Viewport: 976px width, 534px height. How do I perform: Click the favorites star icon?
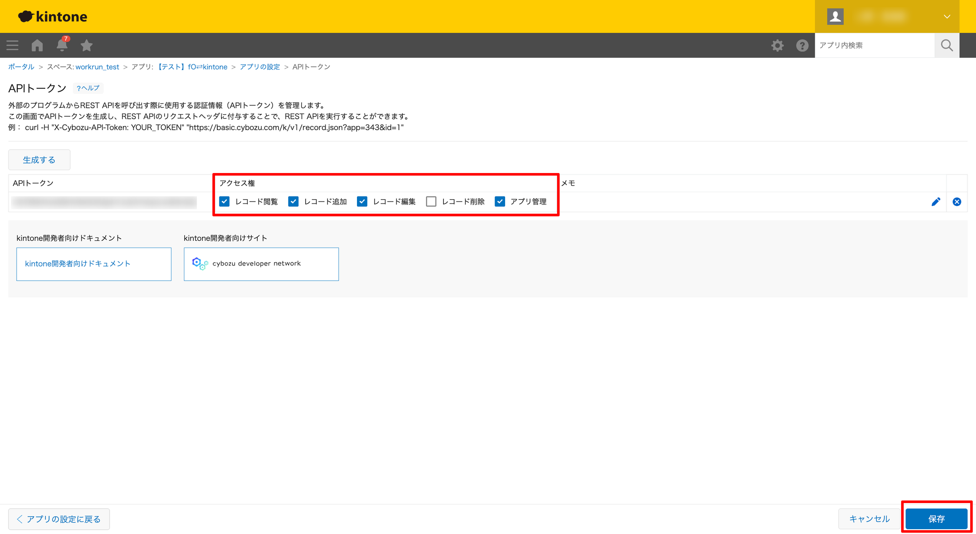86,45
